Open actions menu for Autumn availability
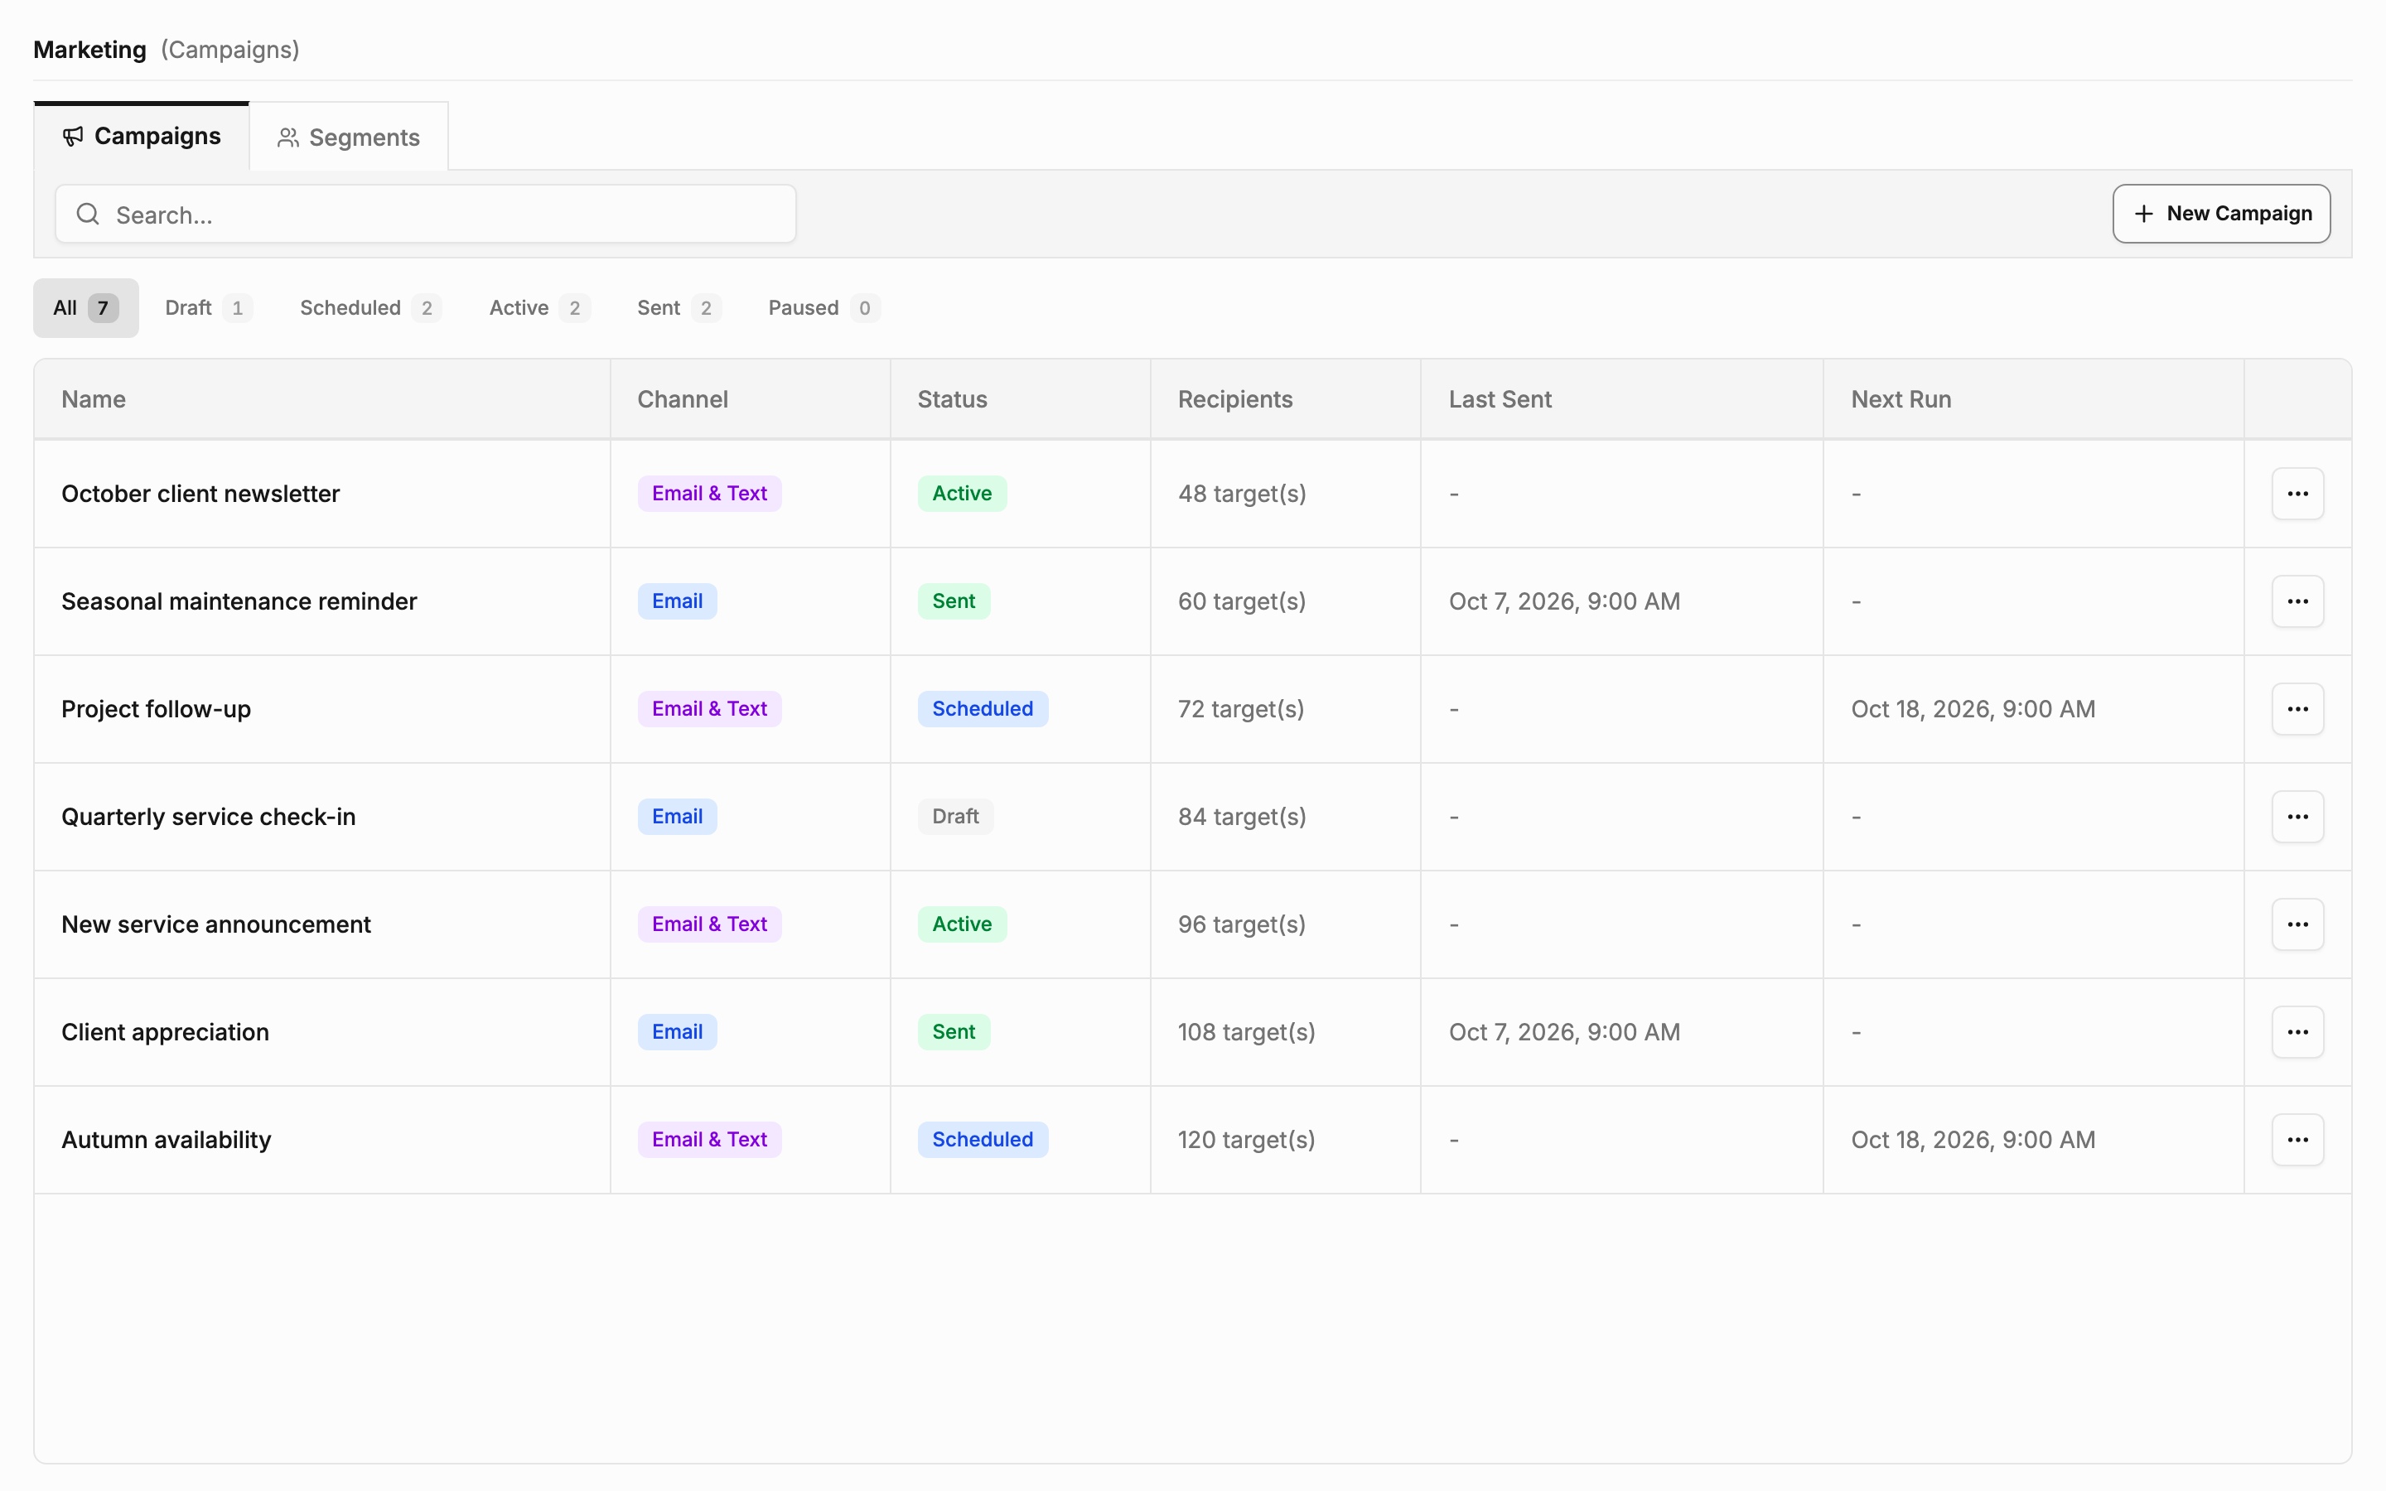The height and width of the screenshot is (1491, 2386). coord(2297,1139)
